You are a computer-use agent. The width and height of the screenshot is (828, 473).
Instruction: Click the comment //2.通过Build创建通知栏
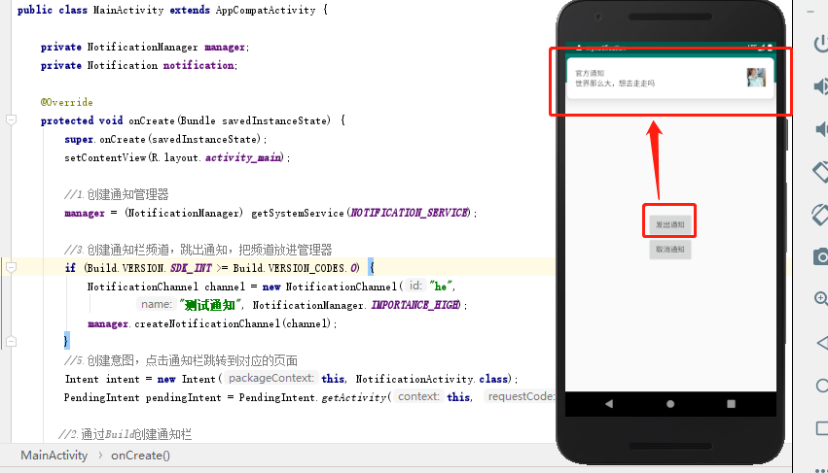click(x=126, y=434)
